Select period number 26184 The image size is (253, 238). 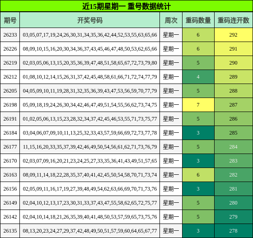point(10,133)
